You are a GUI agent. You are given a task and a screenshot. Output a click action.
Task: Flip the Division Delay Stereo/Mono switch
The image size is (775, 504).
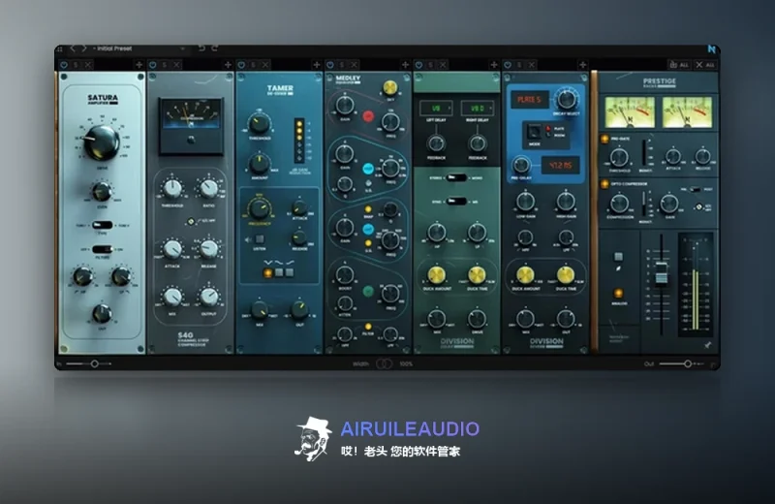coord(455,177)
